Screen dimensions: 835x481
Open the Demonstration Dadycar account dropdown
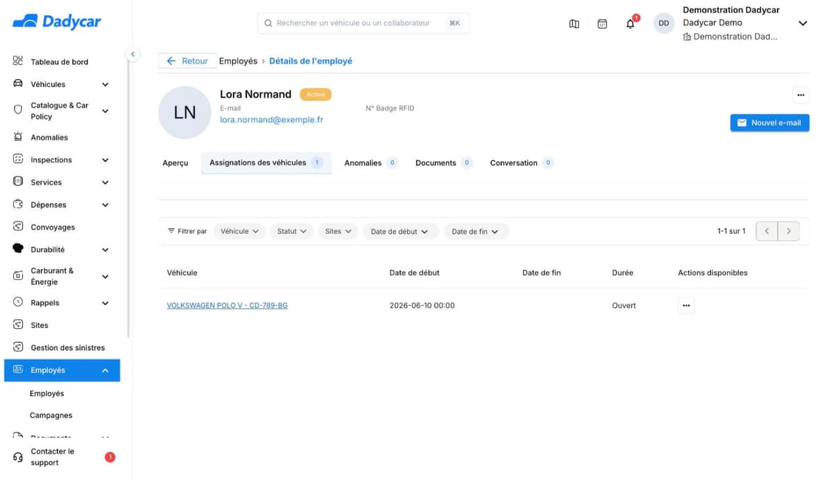[x=802, y=24]
